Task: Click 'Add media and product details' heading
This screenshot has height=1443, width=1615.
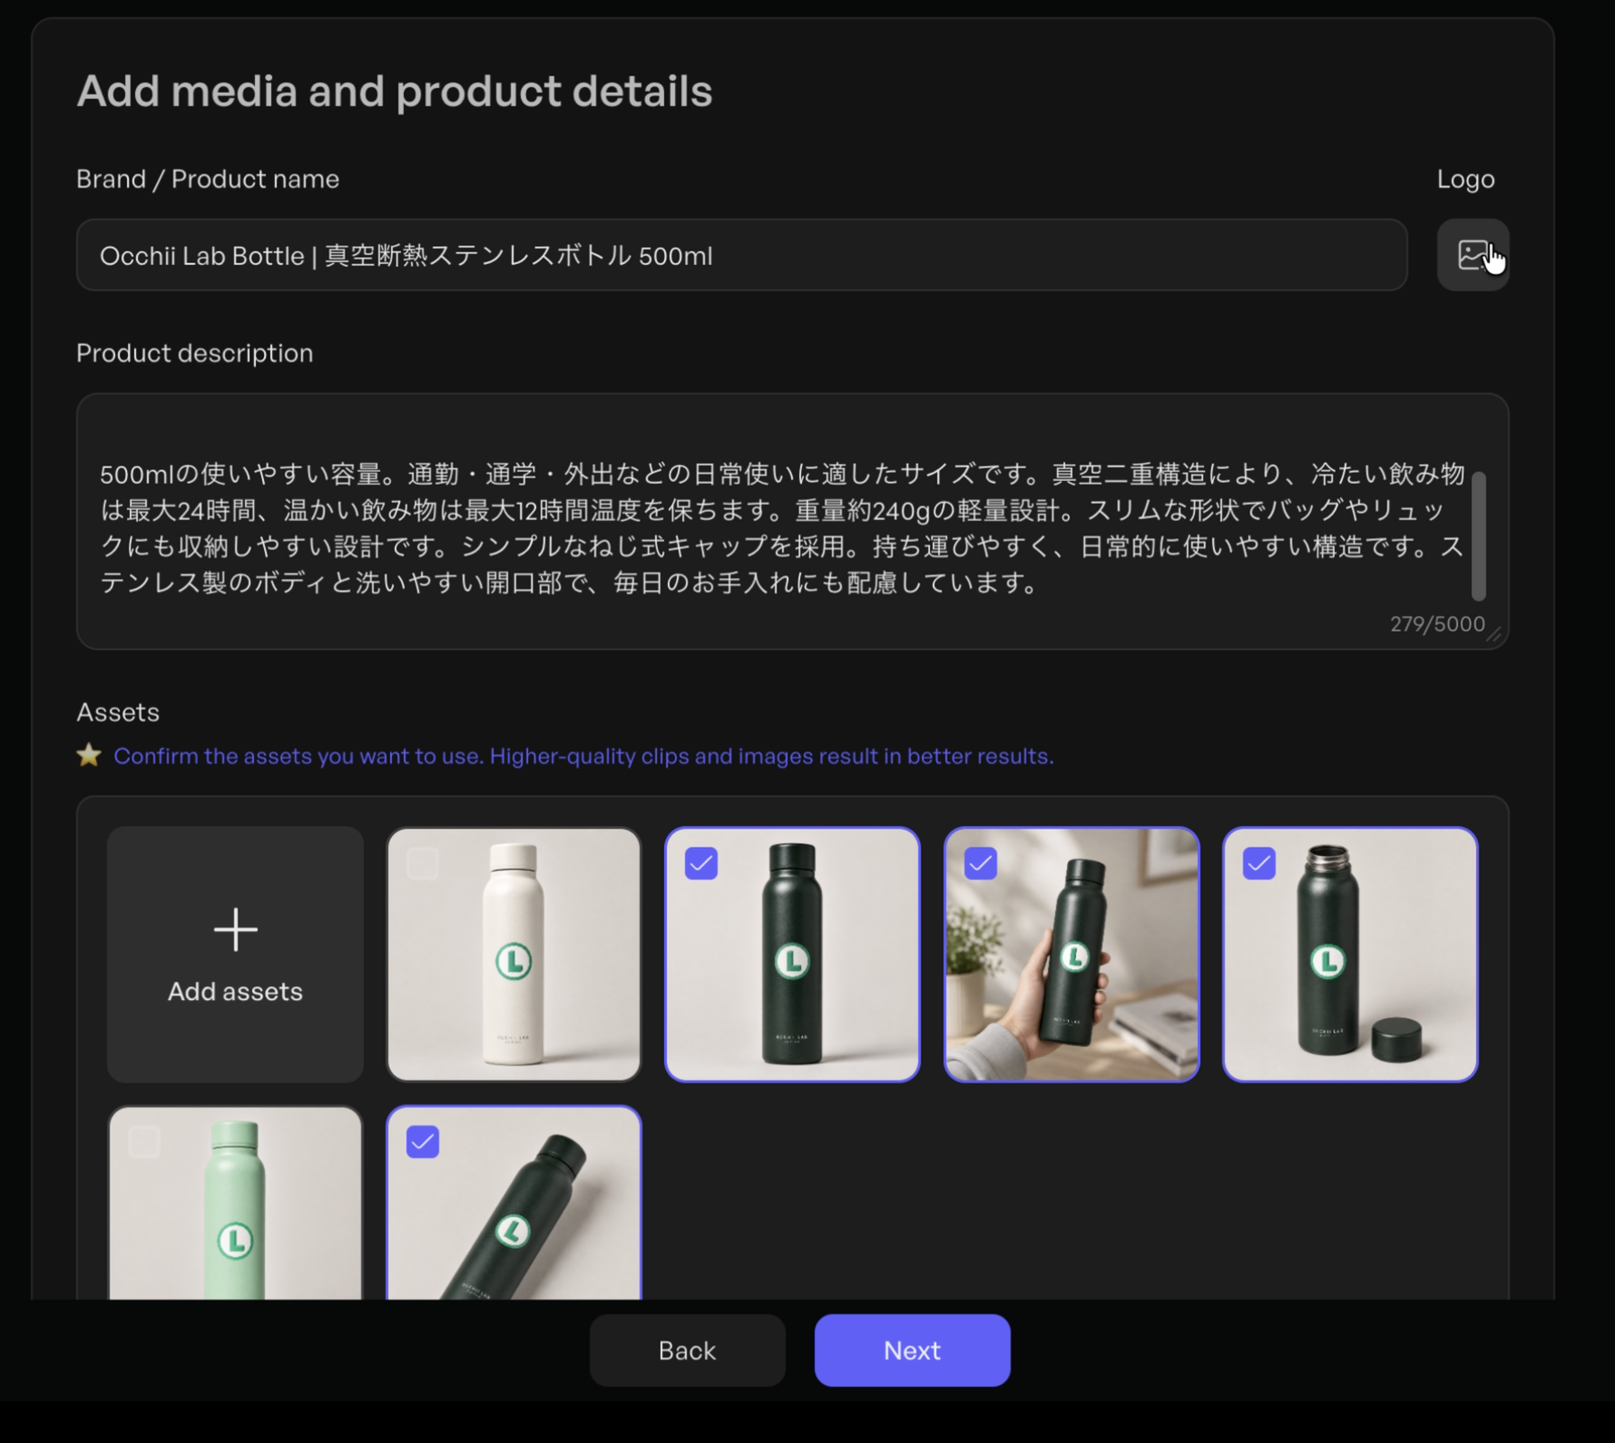Action: [395, 91]
